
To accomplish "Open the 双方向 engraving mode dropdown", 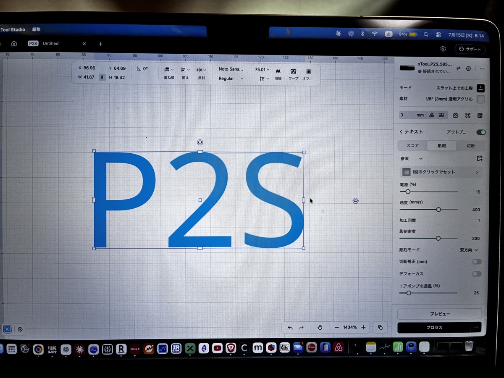I will [x=469, y=250].
